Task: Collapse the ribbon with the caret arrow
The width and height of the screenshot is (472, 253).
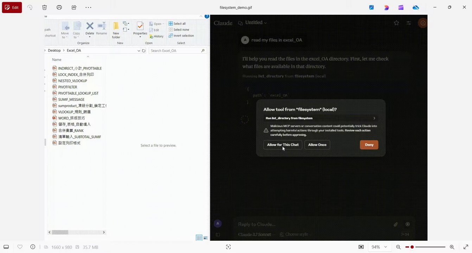Action: click(201, 17)
